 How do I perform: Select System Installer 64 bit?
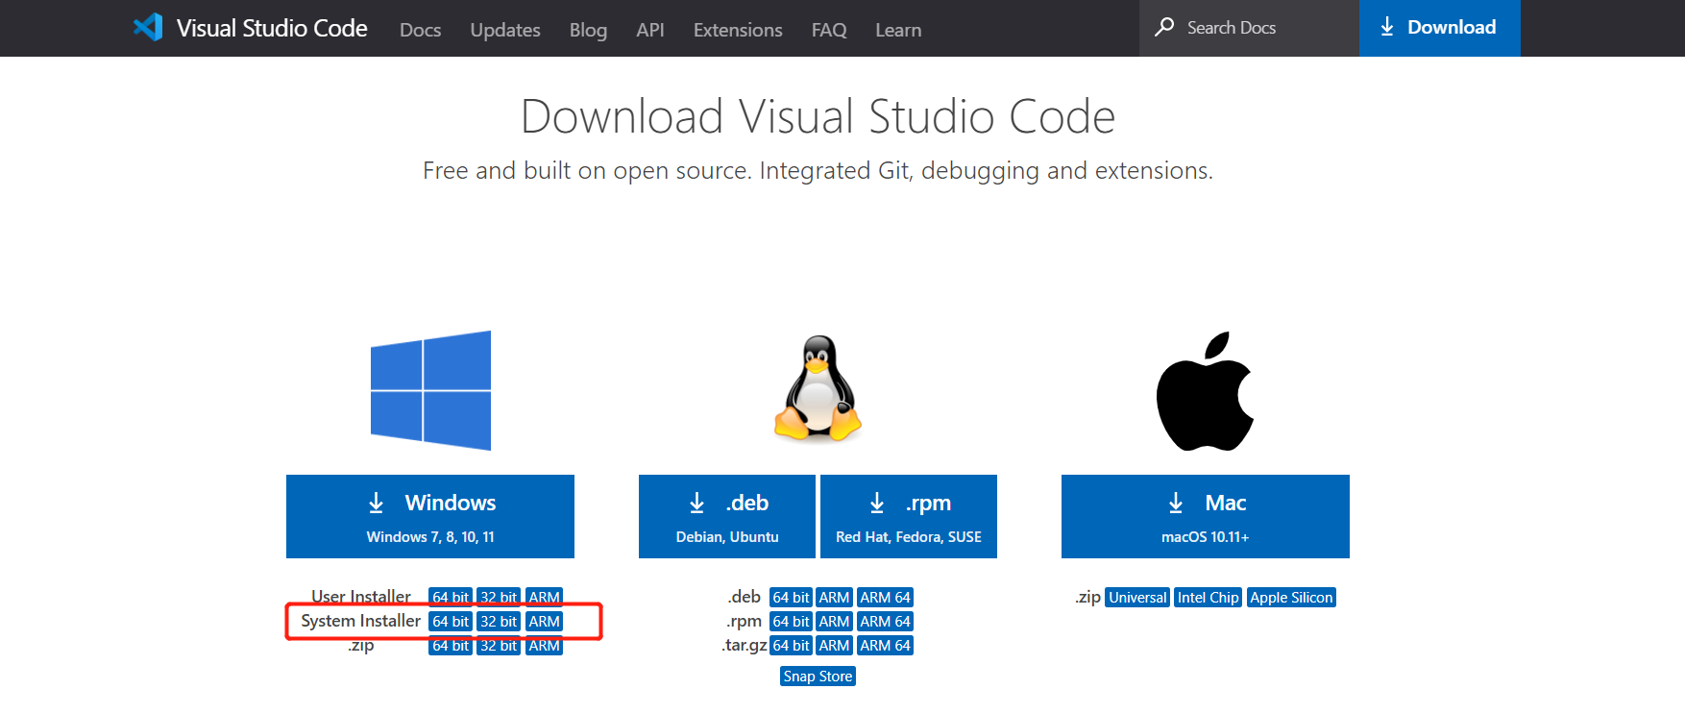tap(451, 622)
